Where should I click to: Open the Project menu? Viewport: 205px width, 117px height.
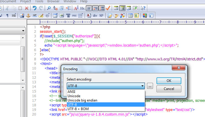pyautogui.click(x=25, y=1)
